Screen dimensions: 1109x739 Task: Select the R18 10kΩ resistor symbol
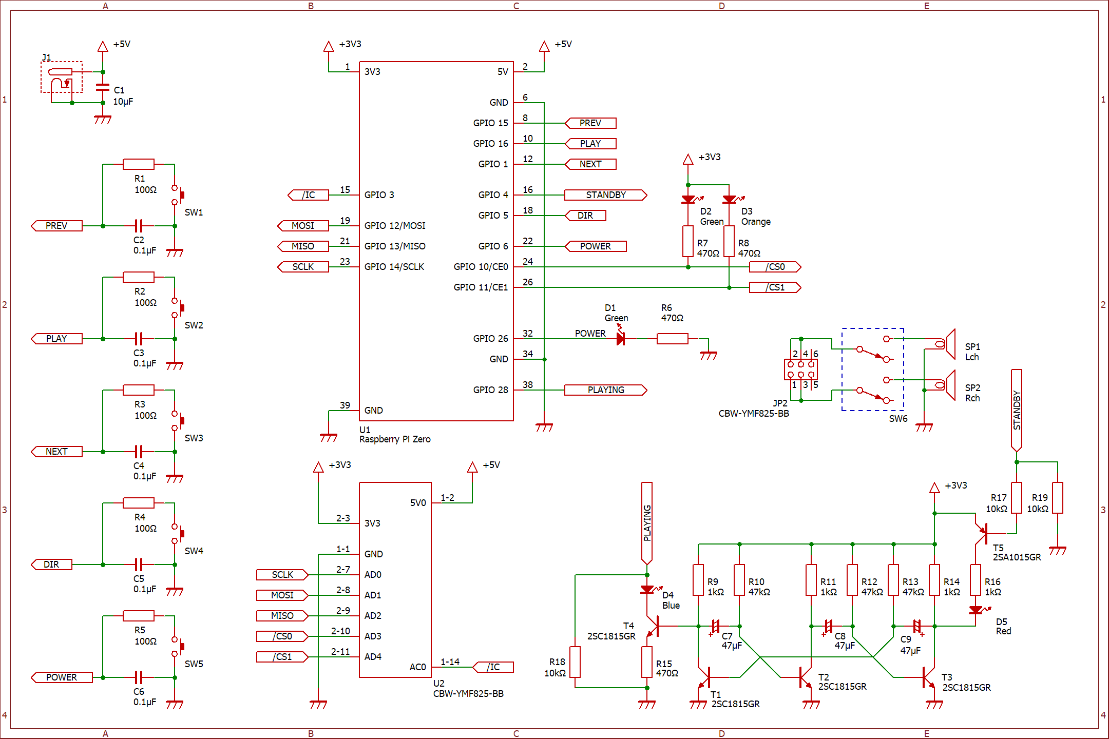pyautogui.click(x=575, y=662)
